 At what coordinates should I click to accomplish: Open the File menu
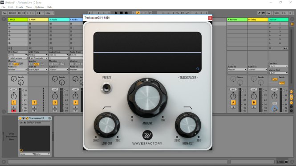[x=4, y=7]
